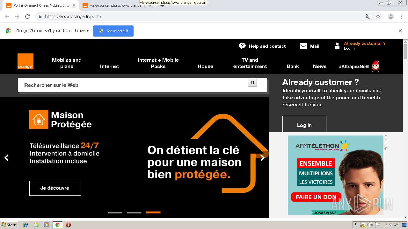Open the Internet menu
Viewport: 408px width, 229px height.
coord(109,66)
